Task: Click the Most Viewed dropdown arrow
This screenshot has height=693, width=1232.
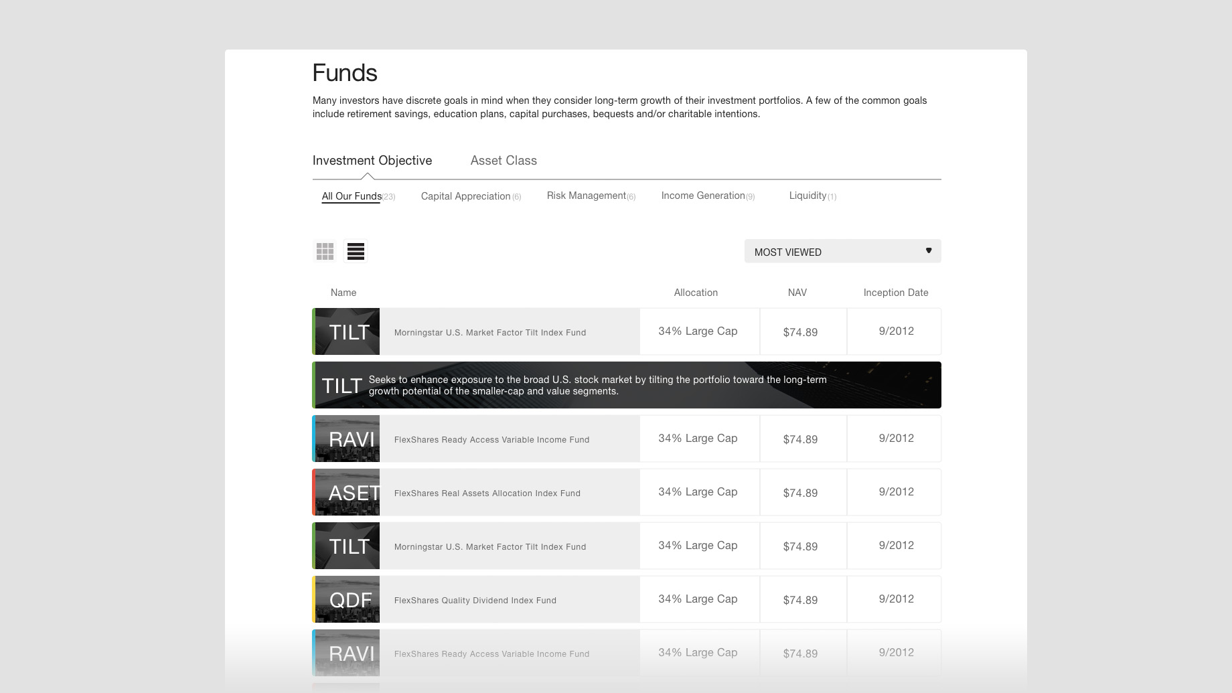Action: (x=929, y=251)
